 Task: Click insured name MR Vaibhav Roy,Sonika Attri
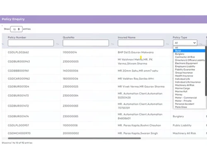[x=136, y=79]
